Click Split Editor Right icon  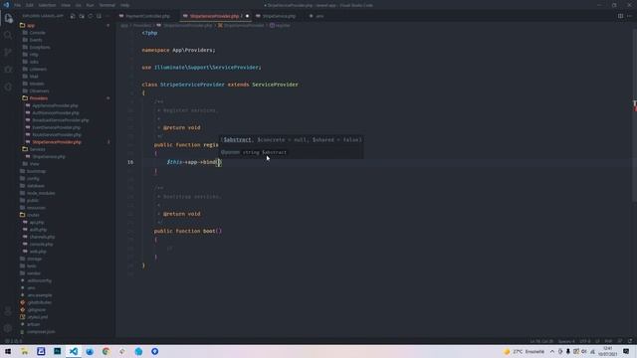pyautogui.click(x=620, y=16)
